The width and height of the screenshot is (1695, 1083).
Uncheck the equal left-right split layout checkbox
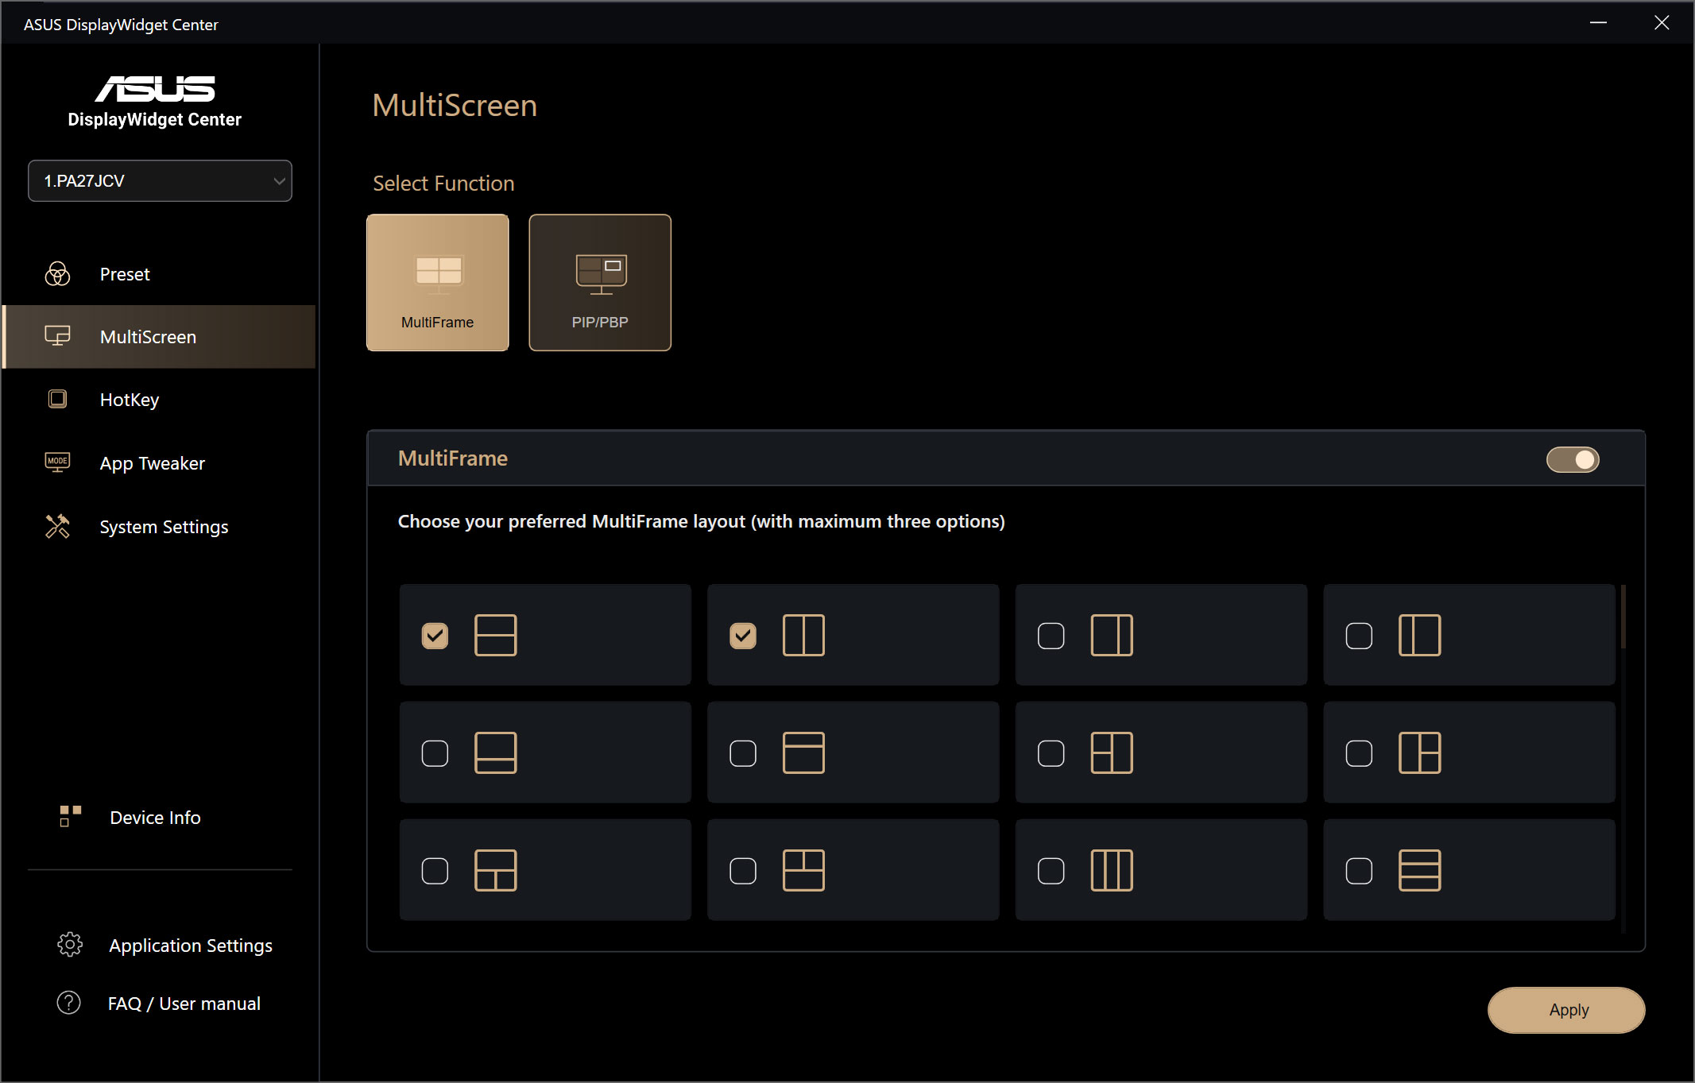click(743, 636)
